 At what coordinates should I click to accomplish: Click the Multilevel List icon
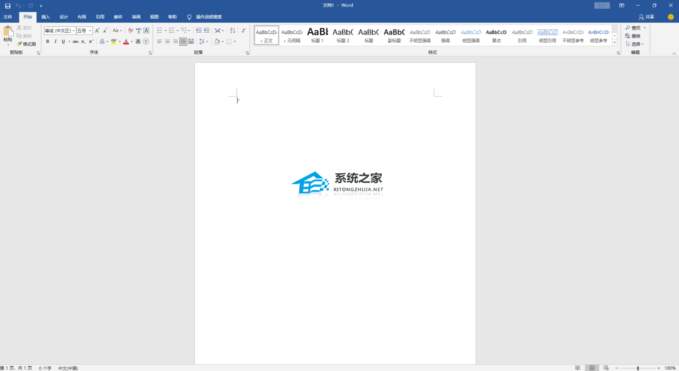click(184, 31)
